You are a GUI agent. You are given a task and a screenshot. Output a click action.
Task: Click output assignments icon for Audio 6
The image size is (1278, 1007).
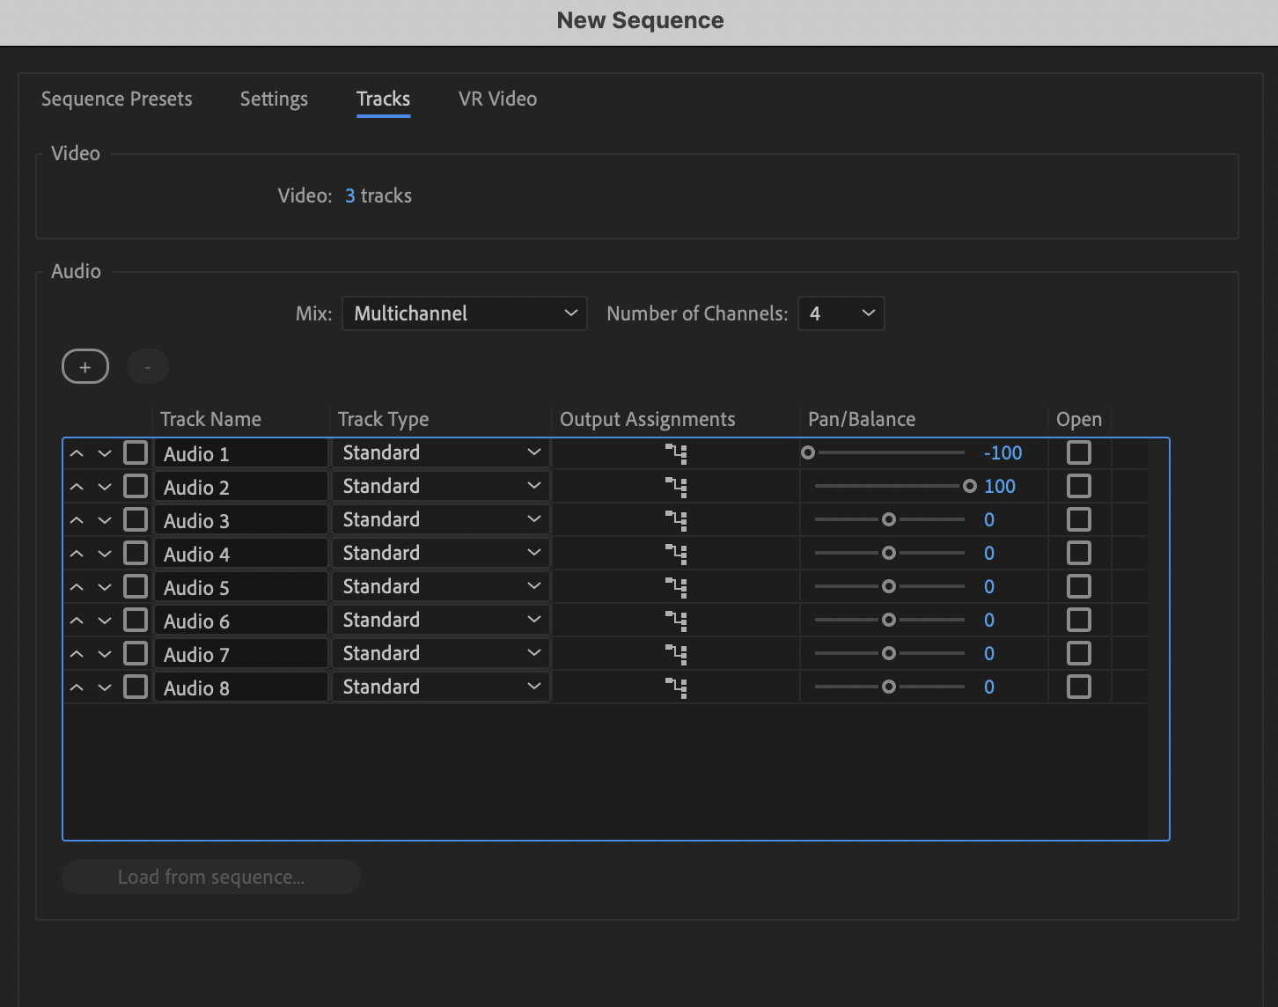[675, 621]
